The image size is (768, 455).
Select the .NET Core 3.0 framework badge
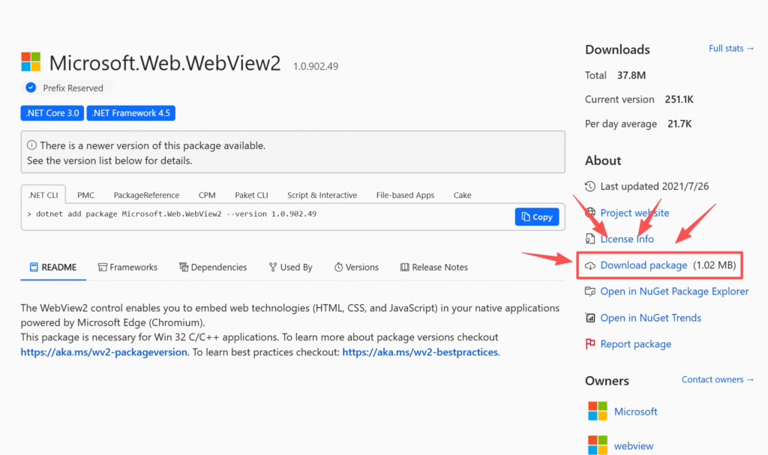tap(52, 113)
